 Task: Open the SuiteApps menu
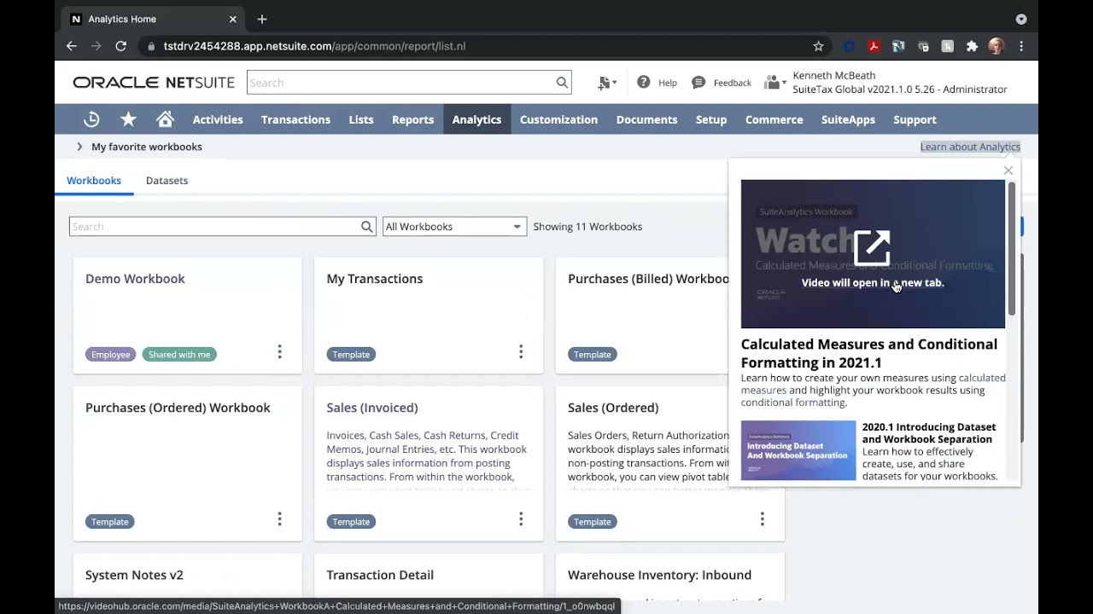[848, 119]
